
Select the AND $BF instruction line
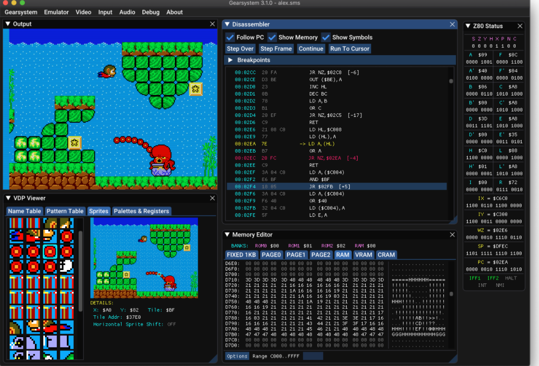(x=337, y=180)
